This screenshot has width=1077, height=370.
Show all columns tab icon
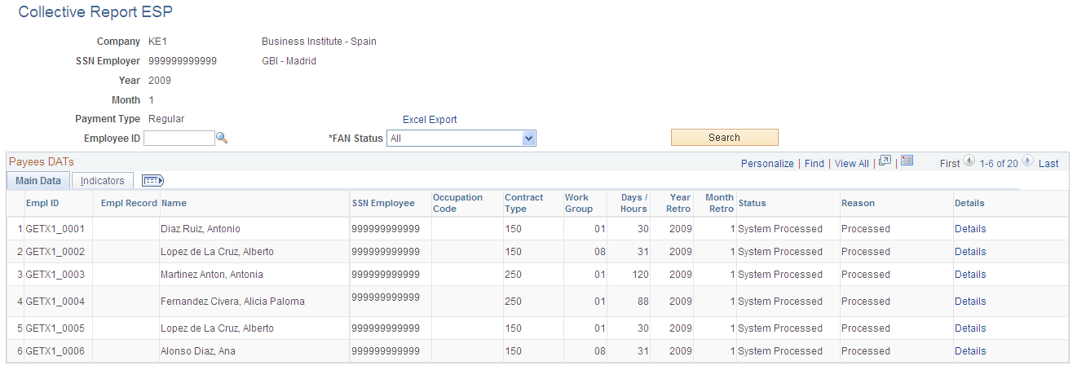[152, 181]
